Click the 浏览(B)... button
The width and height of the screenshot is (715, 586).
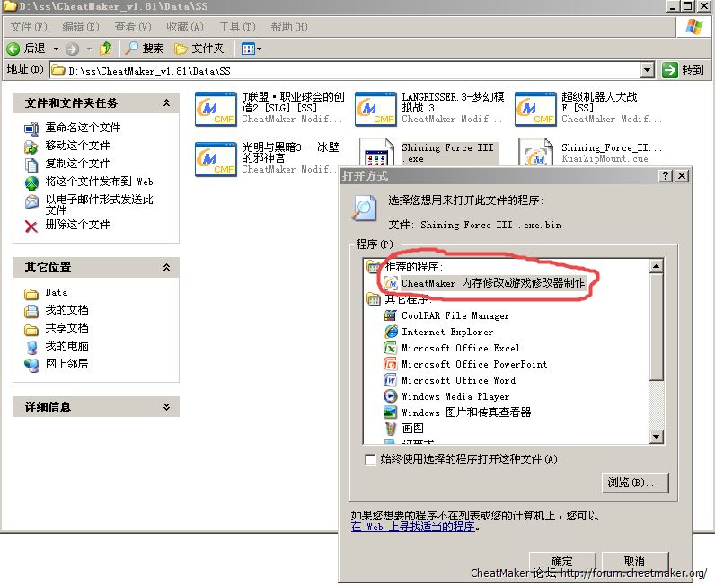click(635, 484)
